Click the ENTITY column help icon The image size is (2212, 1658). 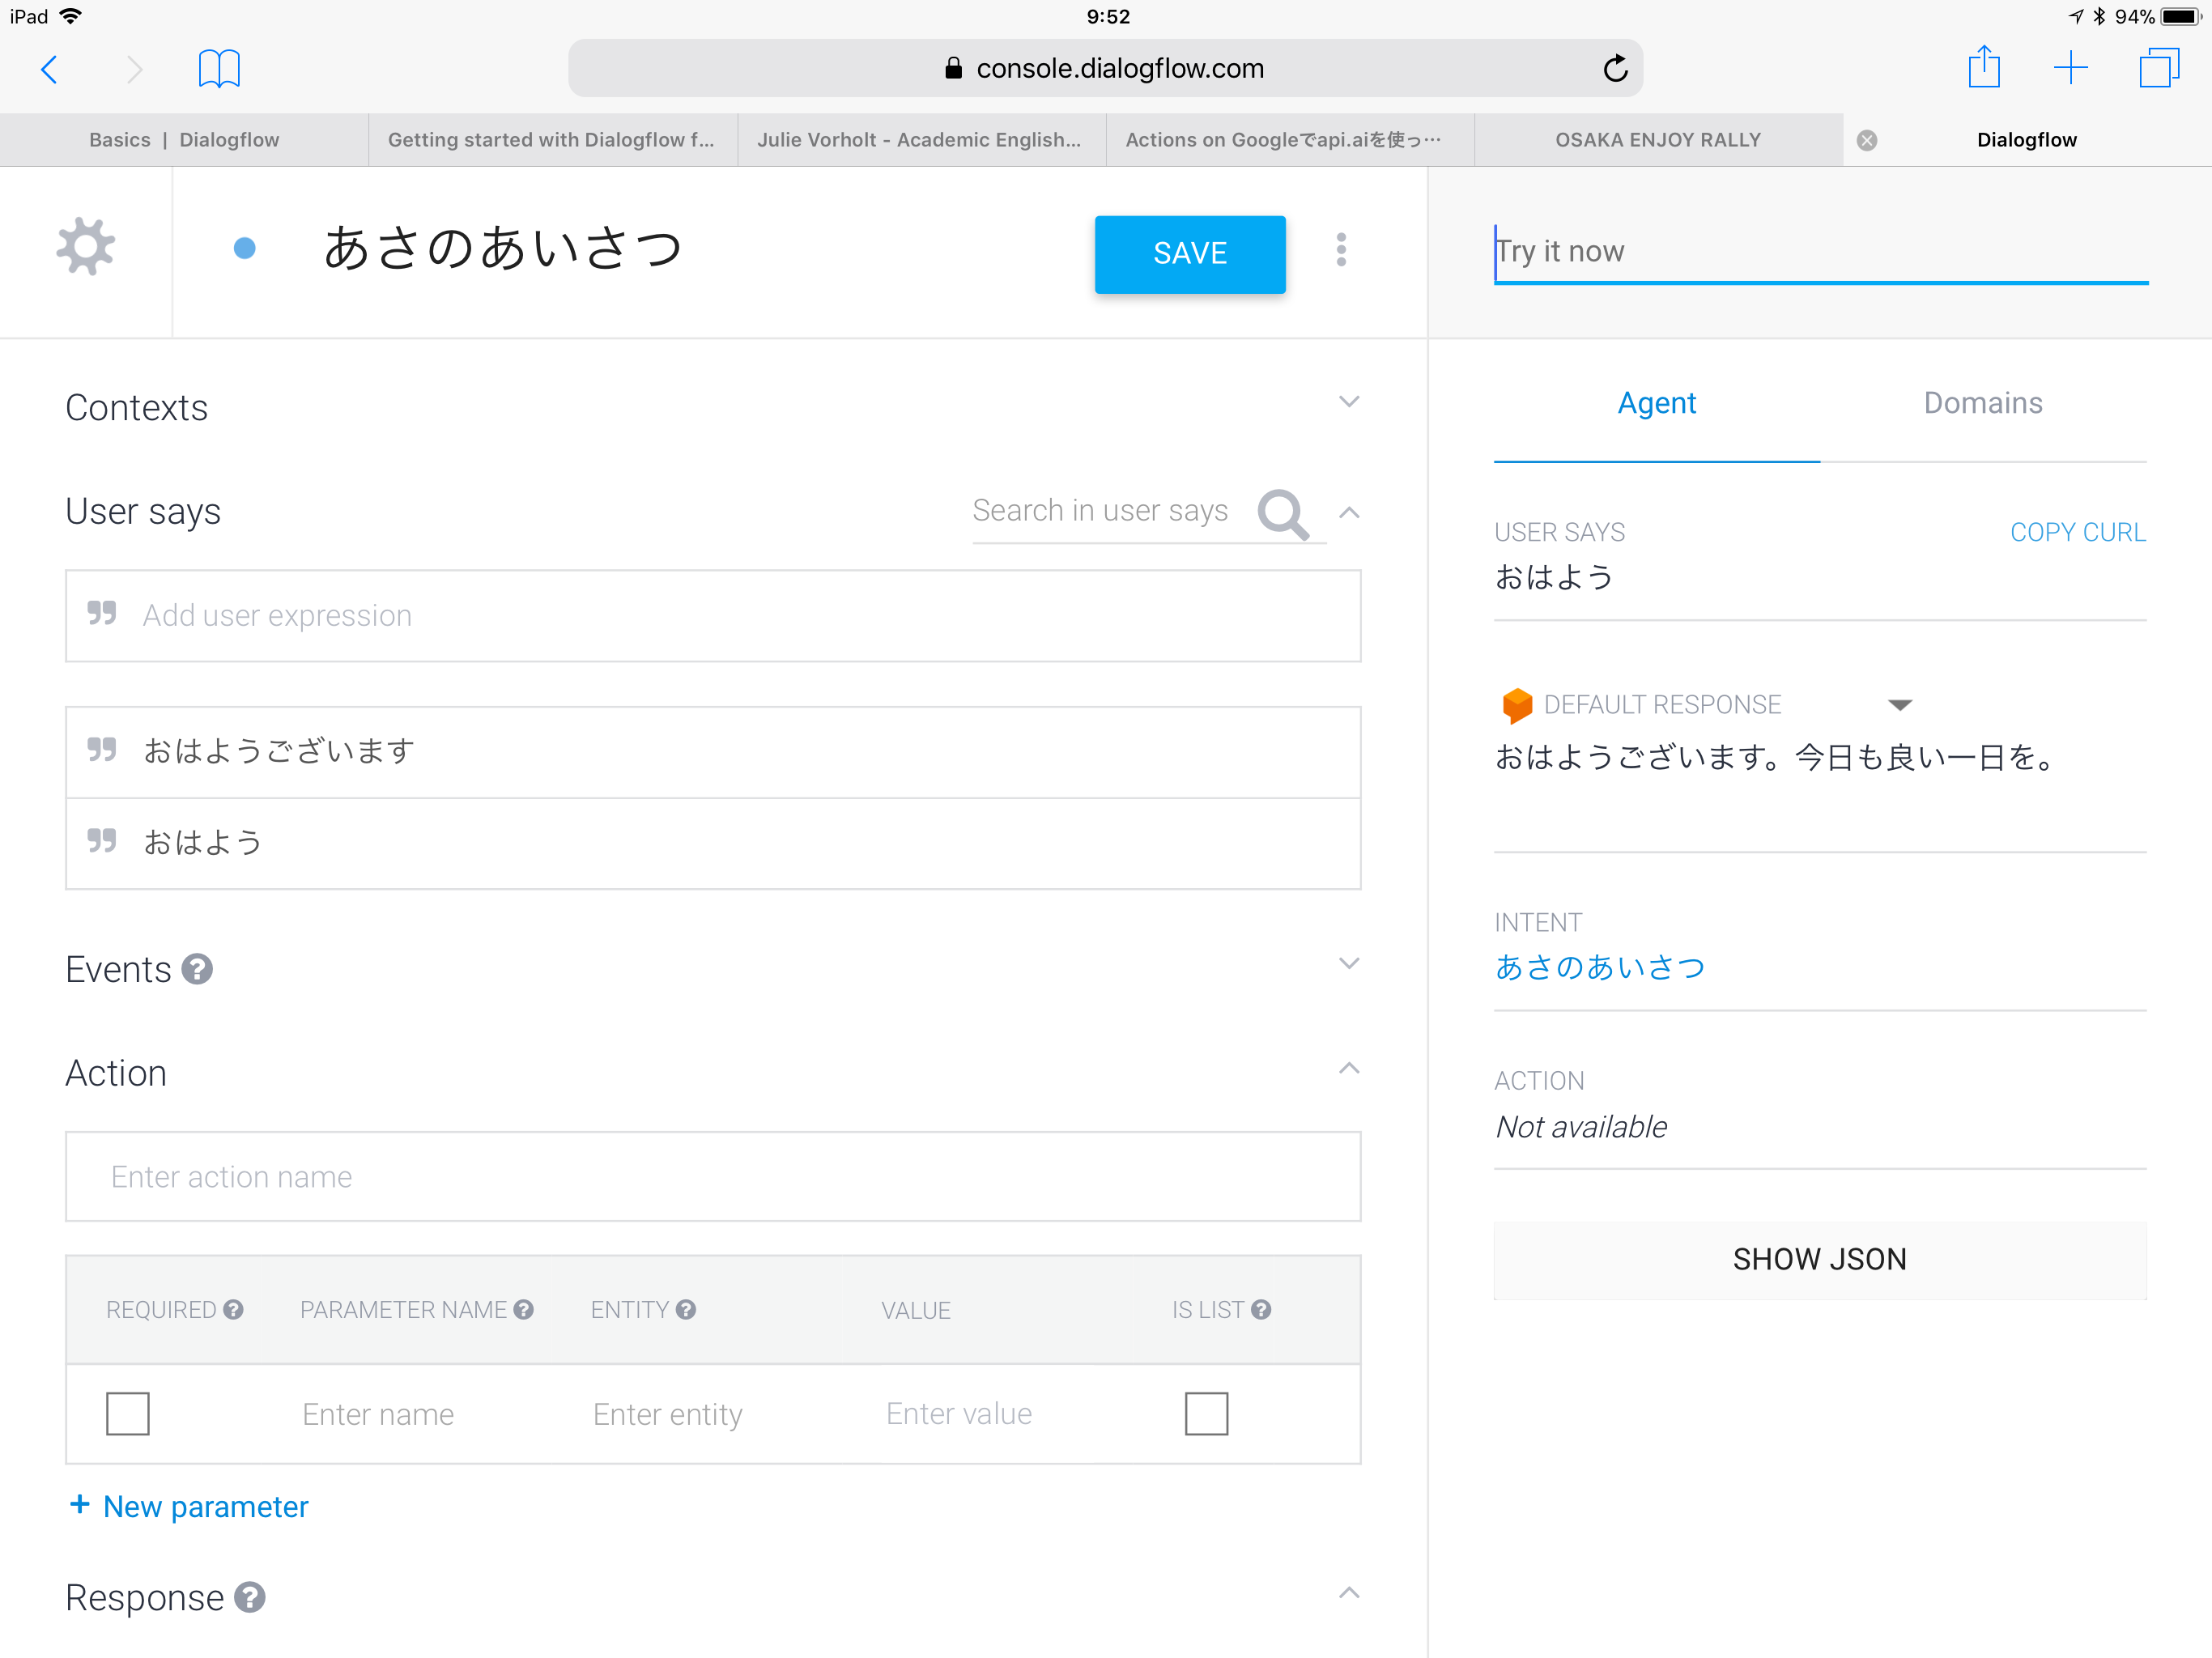pyautogui.click(x=686, y=1309)
